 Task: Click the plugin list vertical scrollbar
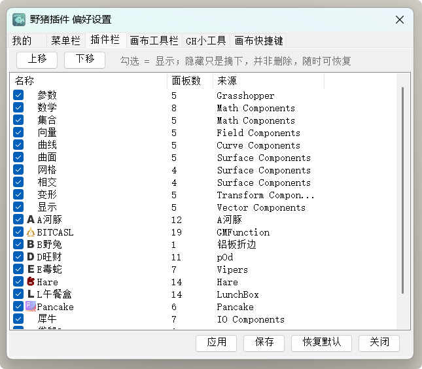(x=402, y=190)
